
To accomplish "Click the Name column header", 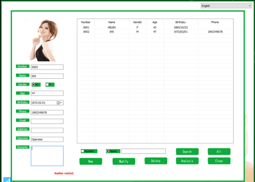I will coord(112,22).
